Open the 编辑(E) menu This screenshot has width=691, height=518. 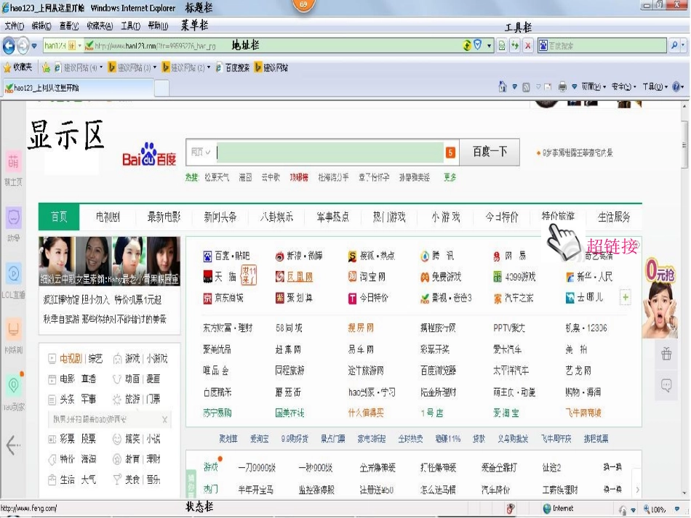coord(41,26)
